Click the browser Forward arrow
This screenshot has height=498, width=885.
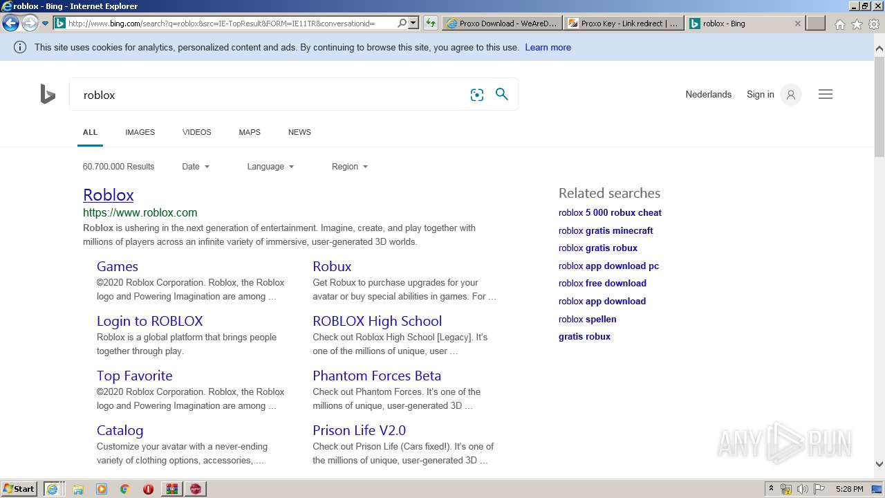[x=29, y=23]
